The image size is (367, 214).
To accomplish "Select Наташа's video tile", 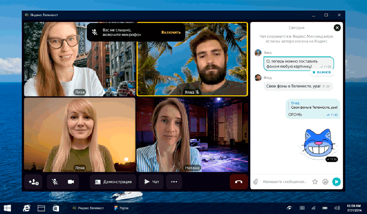I will [x=192, y=135].
